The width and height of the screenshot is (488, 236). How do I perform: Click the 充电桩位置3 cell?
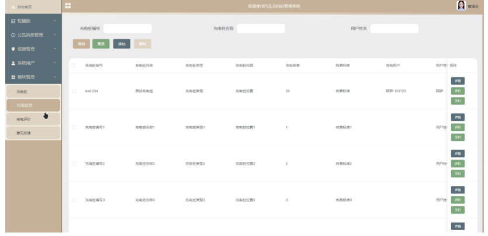coord(245,200)
